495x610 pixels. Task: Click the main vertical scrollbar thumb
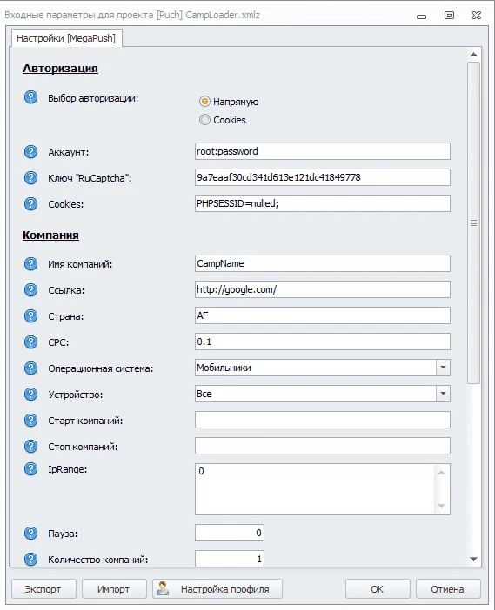473,223
